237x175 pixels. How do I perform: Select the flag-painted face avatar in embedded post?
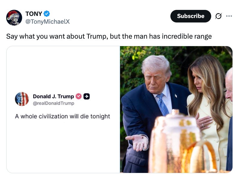click(22, 99)
